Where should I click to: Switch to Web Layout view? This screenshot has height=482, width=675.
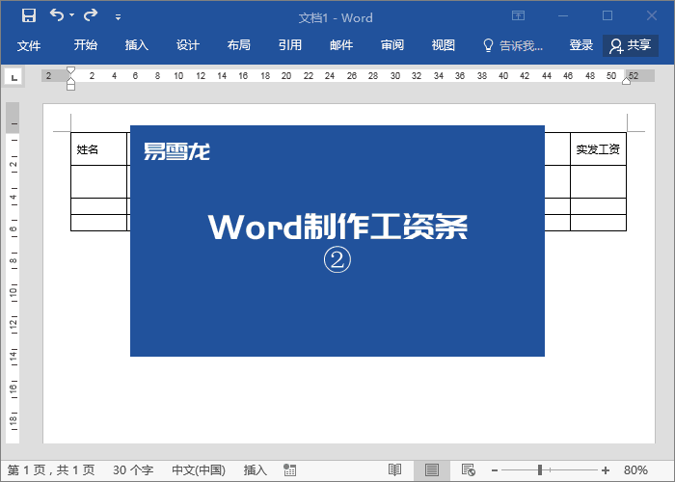pos(468,470)
